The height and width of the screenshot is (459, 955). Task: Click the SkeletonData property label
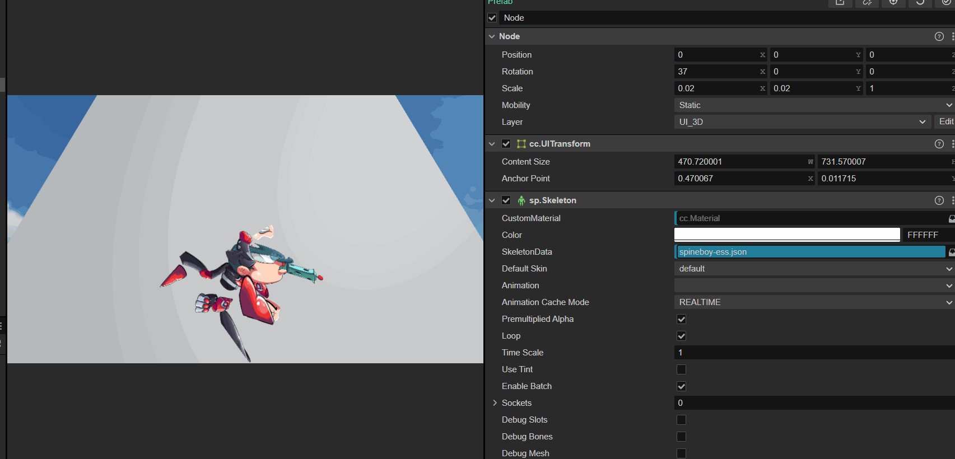(527, 252)
